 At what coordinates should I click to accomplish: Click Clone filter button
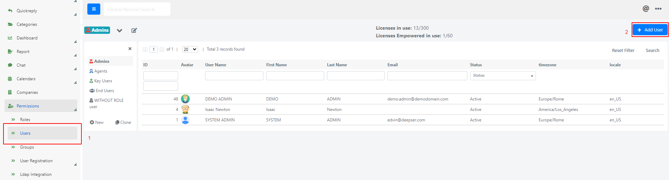click(x=123, y=122)
